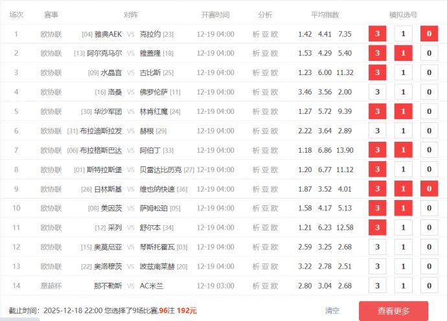This screenshot has height=321, width=447.
Task: Pick '3' home win for 奥莫尼亚 match
Action: point(377,247)
